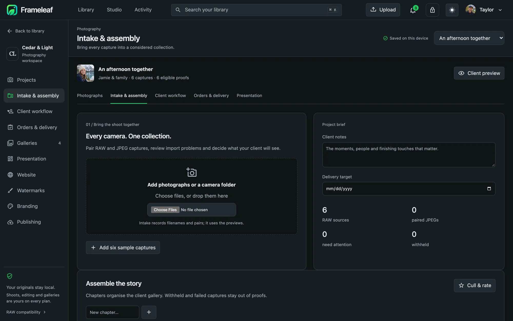Open the Delivery target date picker icon

tap(489, 188)
